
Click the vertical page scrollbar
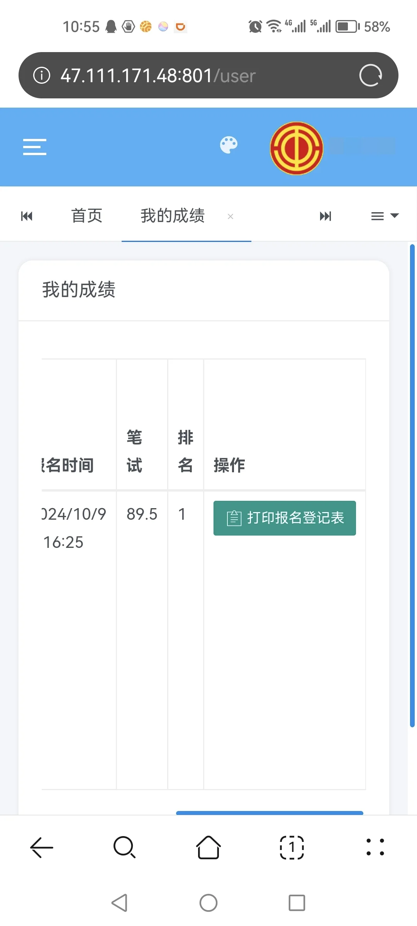(412, 486)
